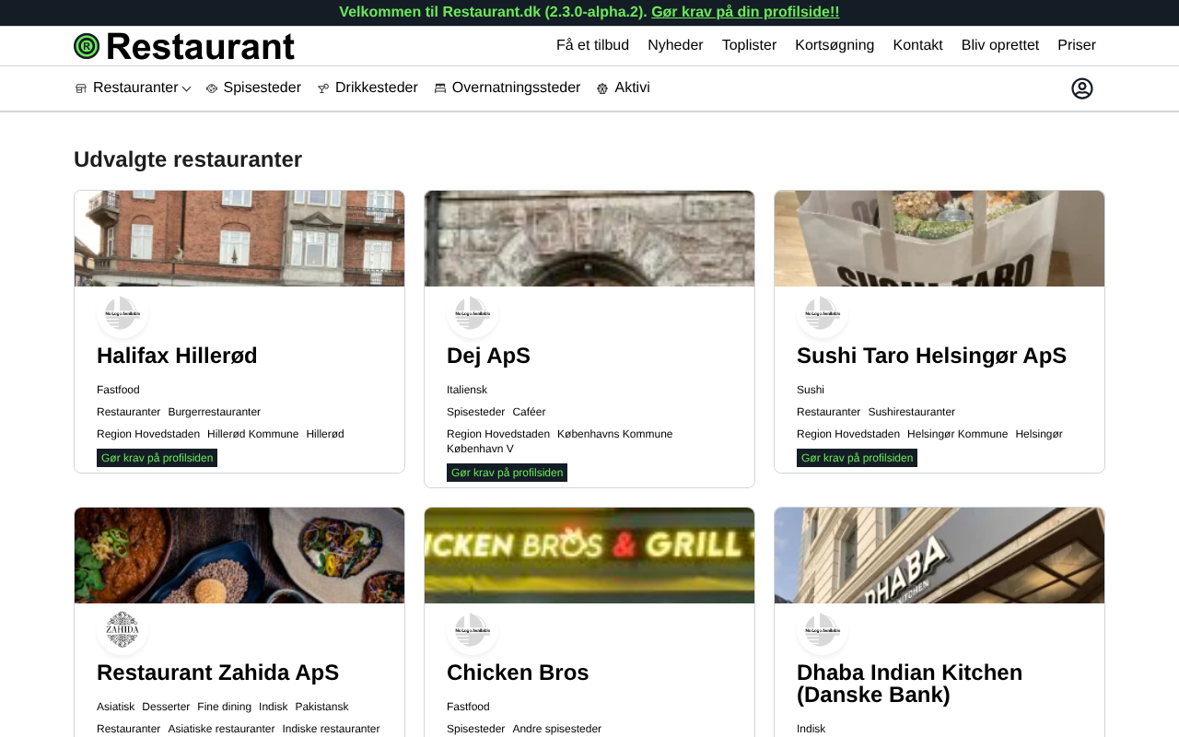
Task: View the Restaurant Zahida food photo
Action: coord(239,556)
